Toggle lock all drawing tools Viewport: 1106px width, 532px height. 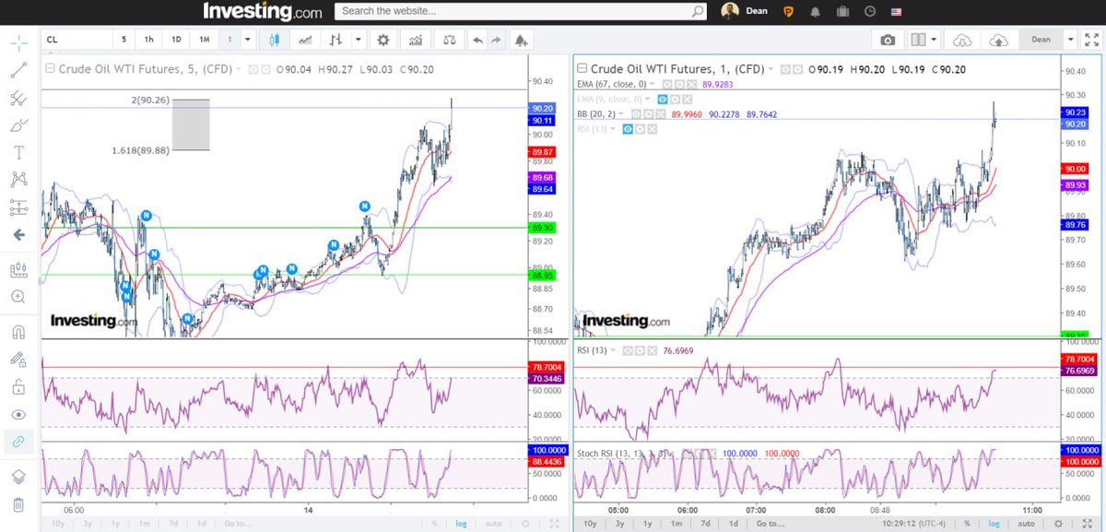coord(18,387)
